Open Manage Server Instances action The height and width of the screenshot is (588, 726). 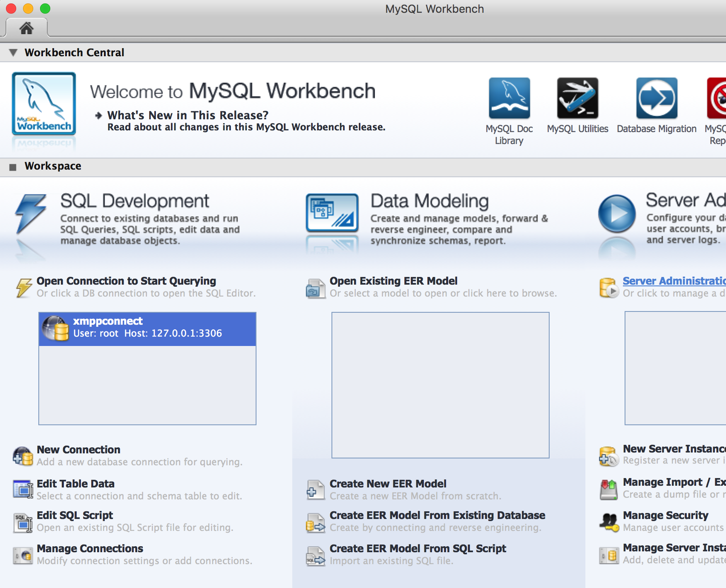[x=674, y=548]
